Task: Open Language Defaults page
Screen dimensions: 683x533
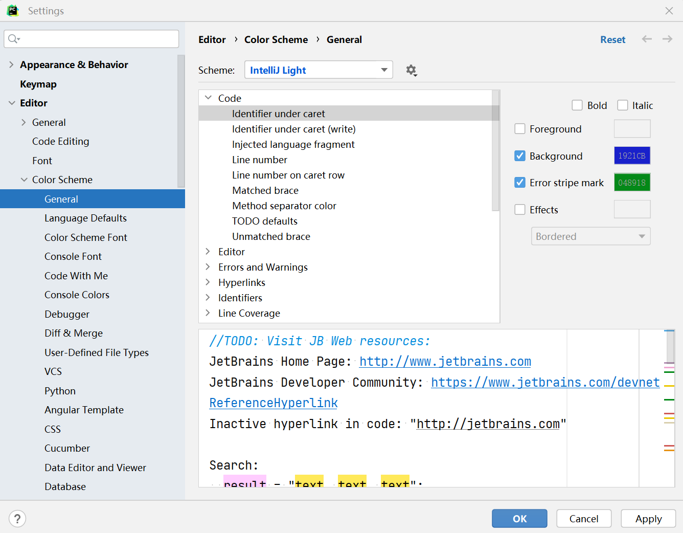Action: coord(85,218)
